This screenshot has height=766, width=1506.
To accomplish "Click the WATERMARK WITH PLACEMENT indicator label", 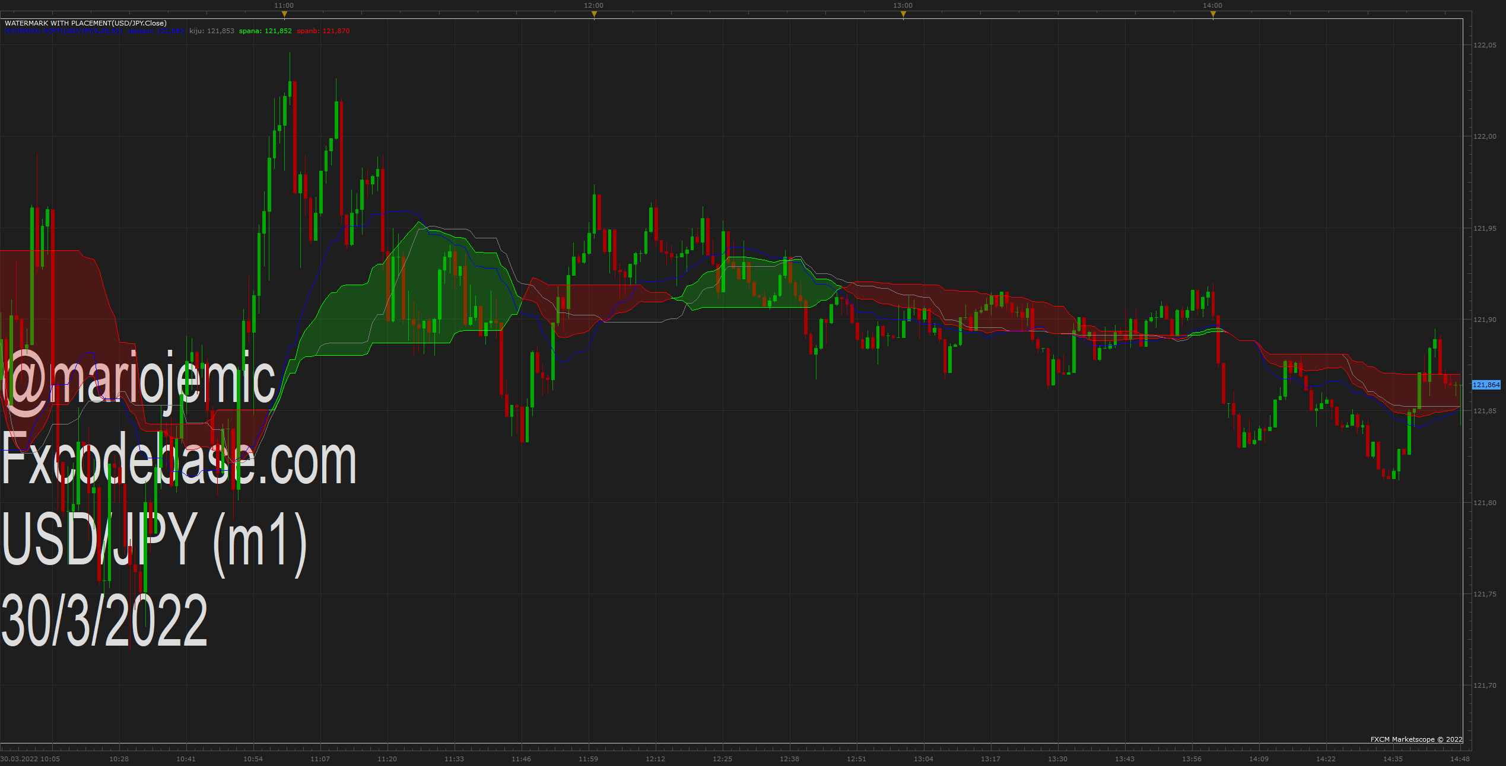I will 85,23.
